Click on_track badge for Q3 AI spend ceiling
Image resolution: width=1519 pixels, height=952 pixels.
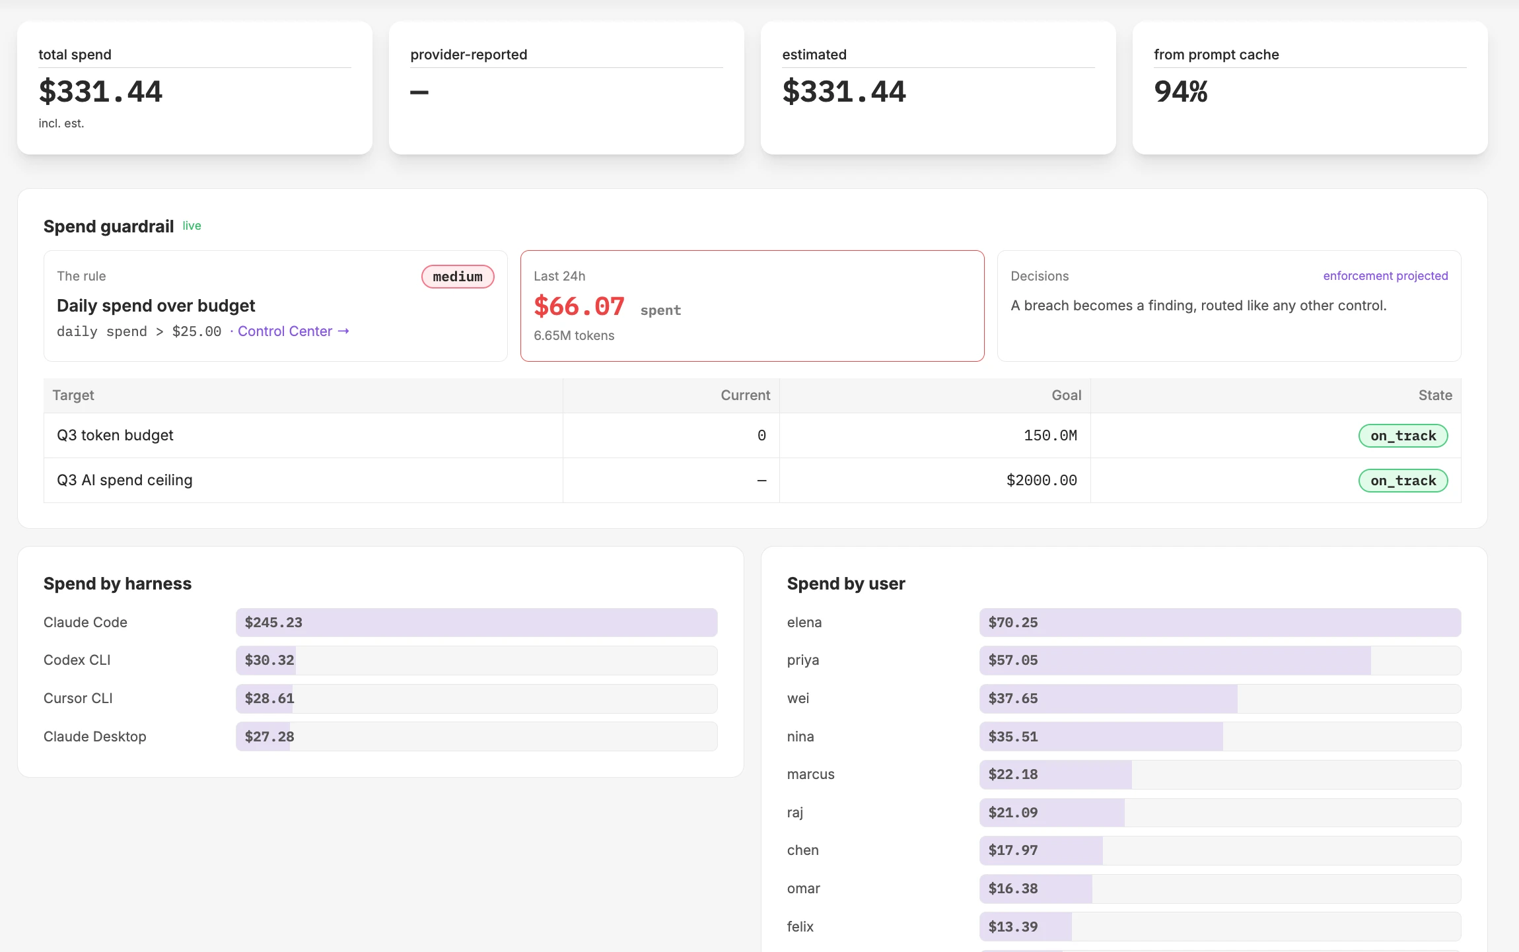(x=1403, y=481)
